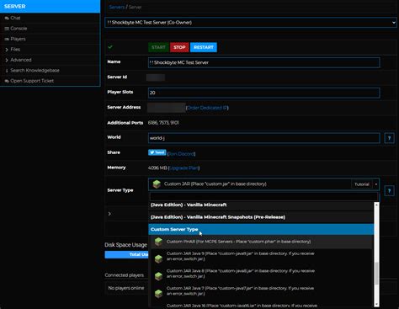Expand the chevron below Server Type
This screenshot has width=399, height=309.
pyautogui.click(x=109, y=214)
